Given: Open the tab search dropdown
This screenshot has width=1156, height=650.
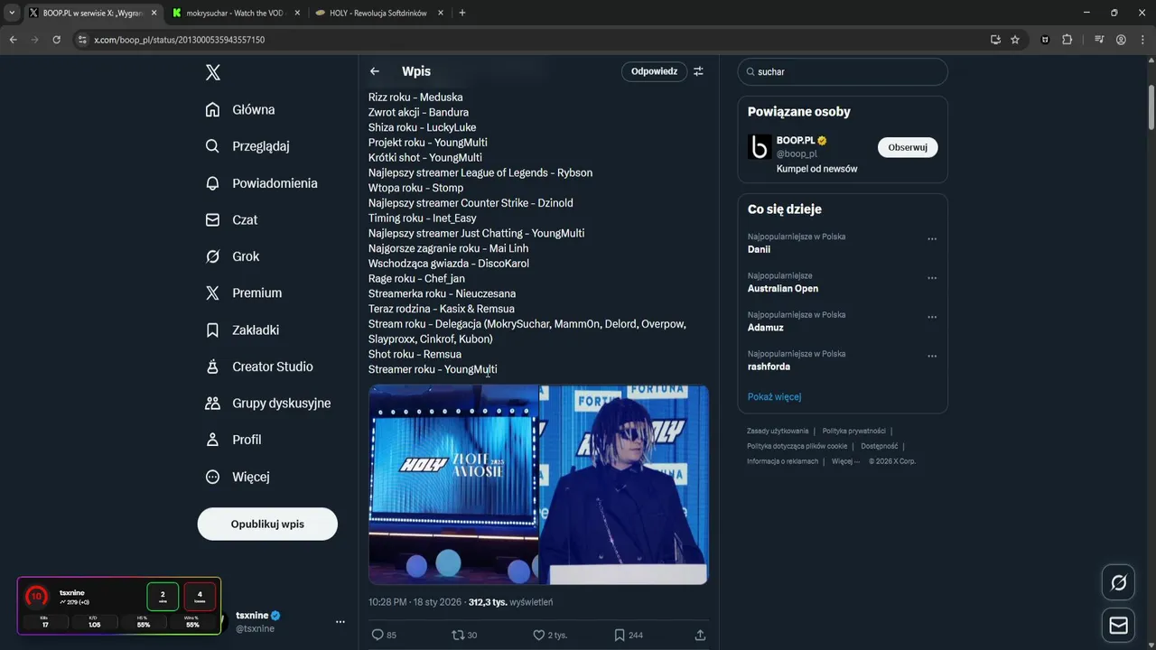Looking at the screenshot, I should click(x=12, y=13).
